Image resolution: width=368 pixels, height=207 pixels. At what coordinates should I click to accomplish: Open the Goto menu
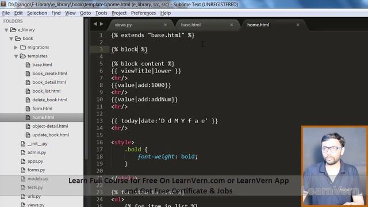(x=86, y=13)
